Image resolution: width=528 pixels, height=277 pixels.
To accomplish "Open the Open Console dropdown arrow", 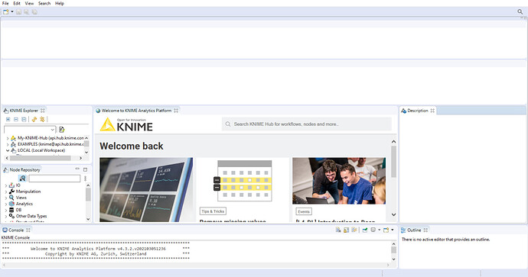I will (393, 230).
